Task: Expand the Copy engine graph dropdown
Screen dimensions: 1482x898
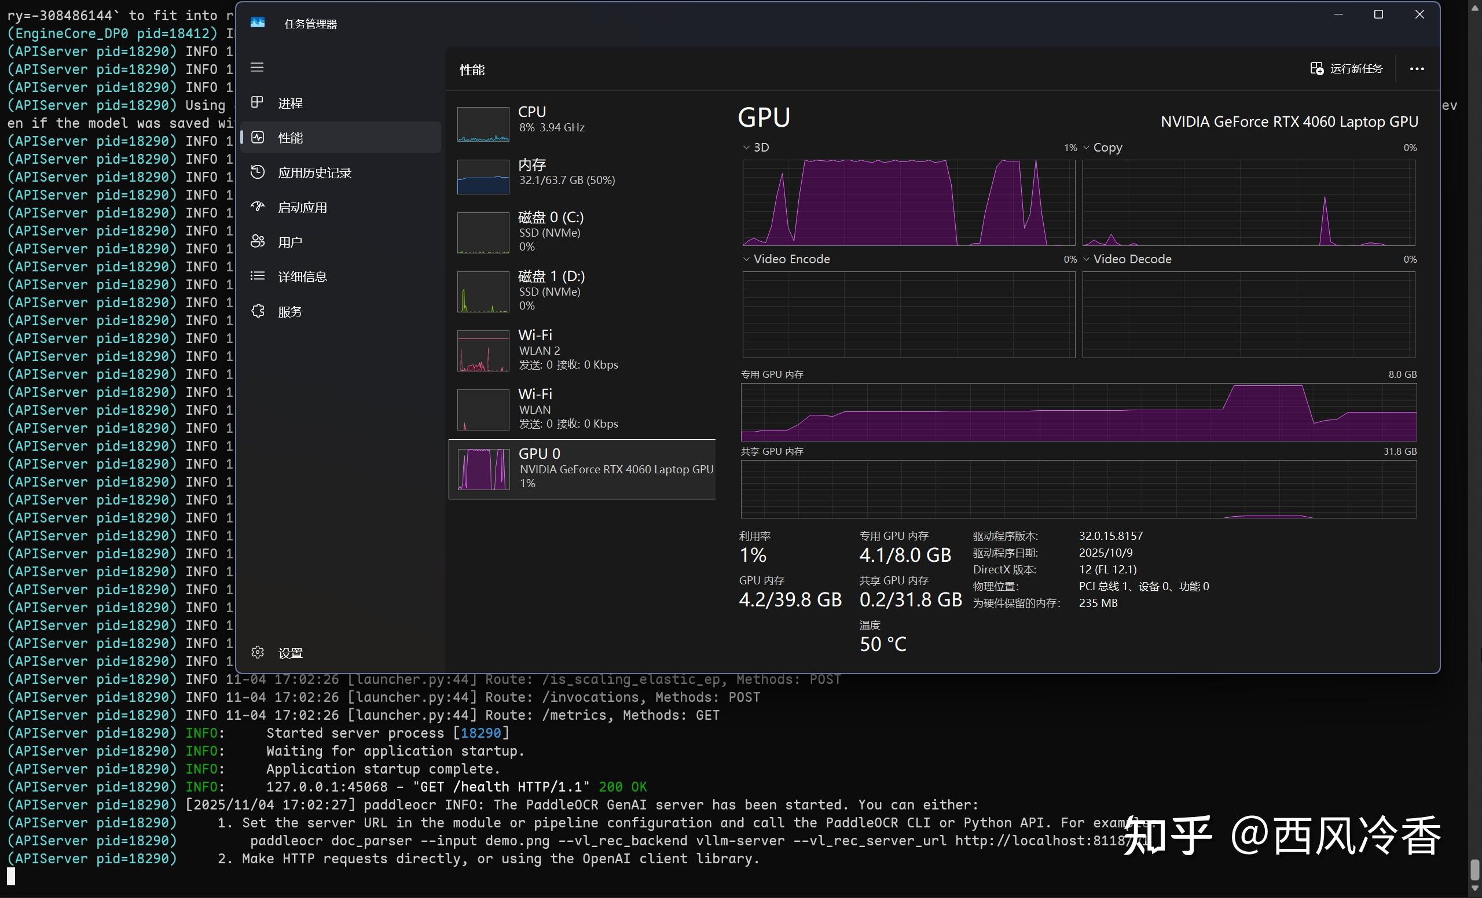Action: point(1086,148)
